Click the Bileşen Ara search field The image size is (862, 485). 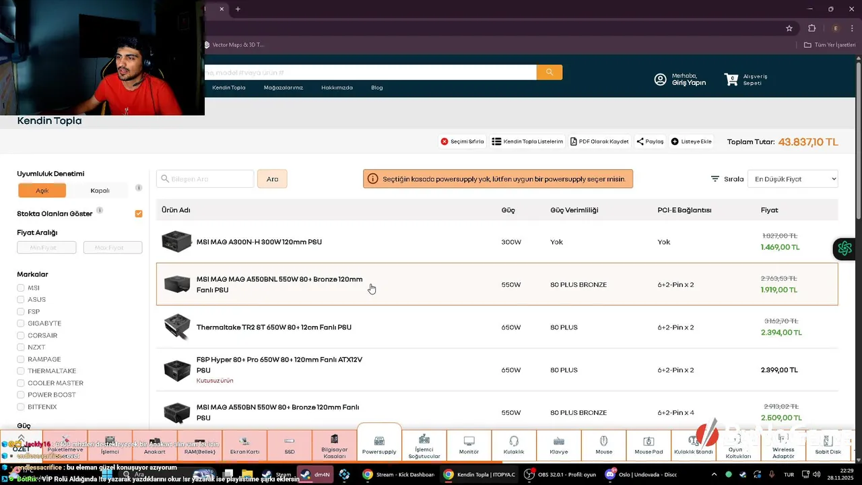point(205,179)
